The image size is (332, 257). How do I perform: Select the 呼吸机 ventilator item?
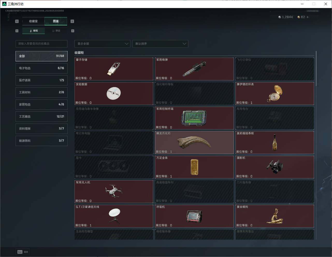click(194, 216)
